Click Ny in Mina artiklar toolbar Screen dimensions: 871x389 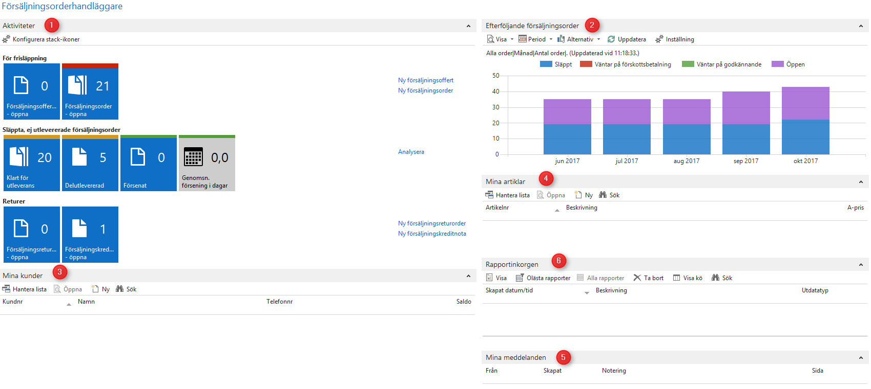pos(584,195)
